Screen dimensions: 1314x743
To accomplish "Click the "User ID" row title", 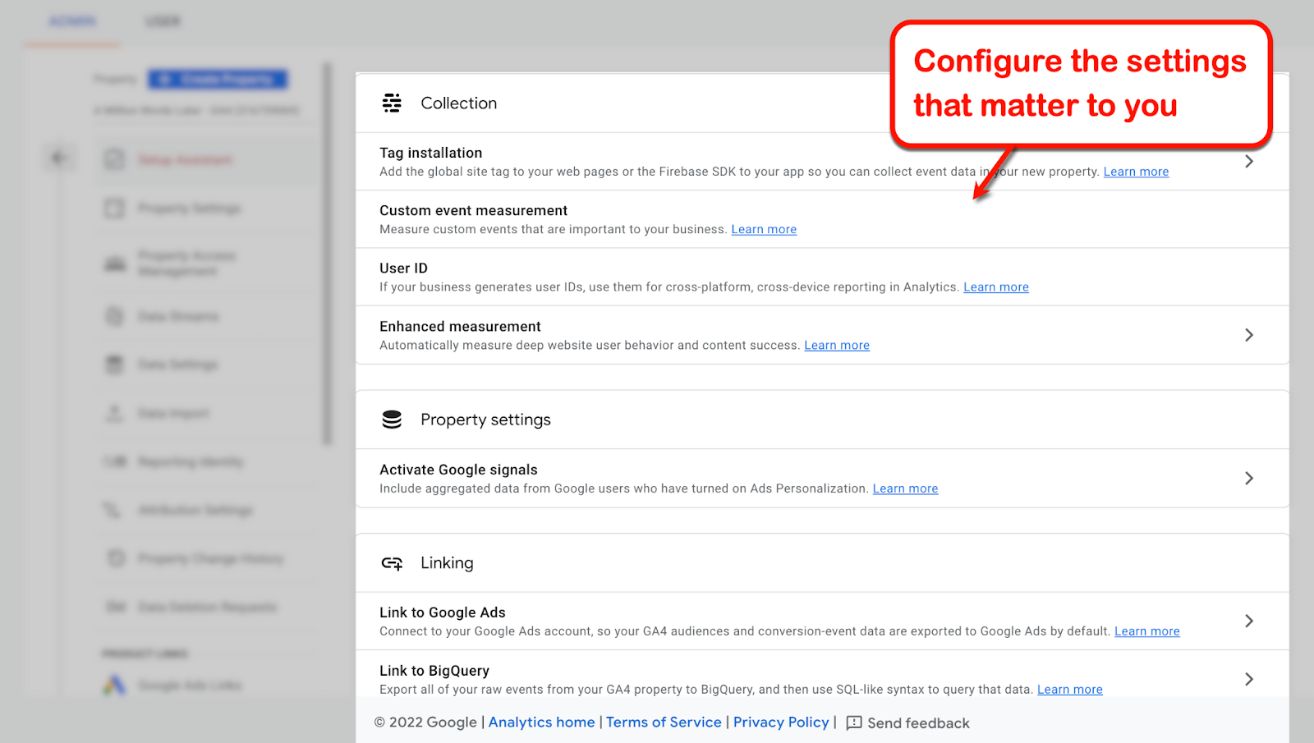I will 403,268.
